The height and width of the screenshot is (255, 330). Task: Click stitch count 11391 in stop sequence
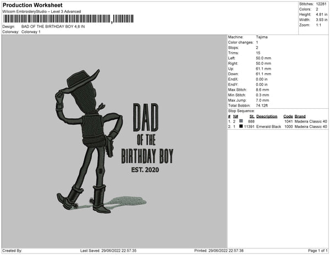[249, 126]
